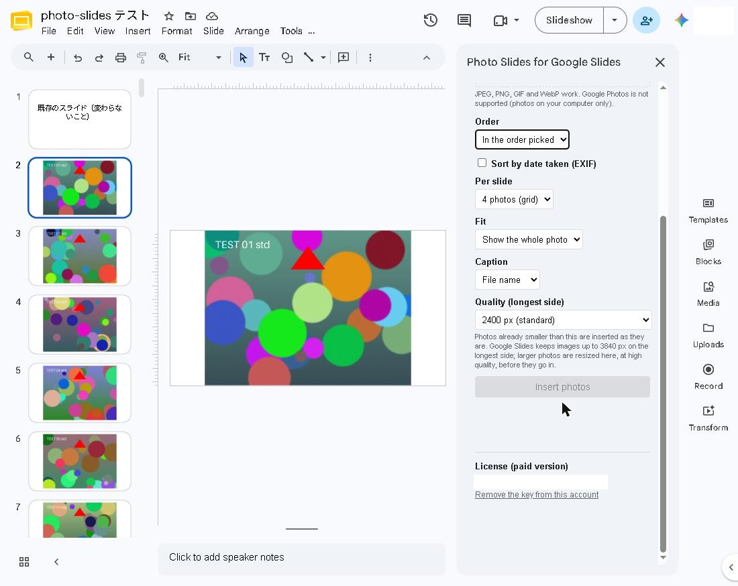Click 'Remove the key from this account' link
The width and height of the screenshot is (738, 586).
click(537, 495)
